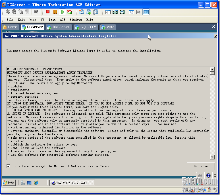Click 'The 2007 Microsoft ...' taskbar button
Screen dimensions: 220x195
72,183
